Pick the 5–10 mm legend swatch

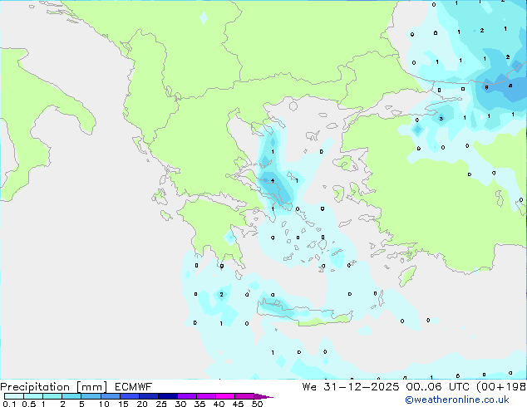point(91,396)
